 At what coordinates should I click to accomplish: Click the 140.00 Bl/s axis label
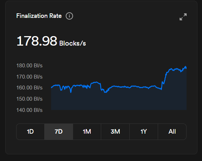click(30, 110)
